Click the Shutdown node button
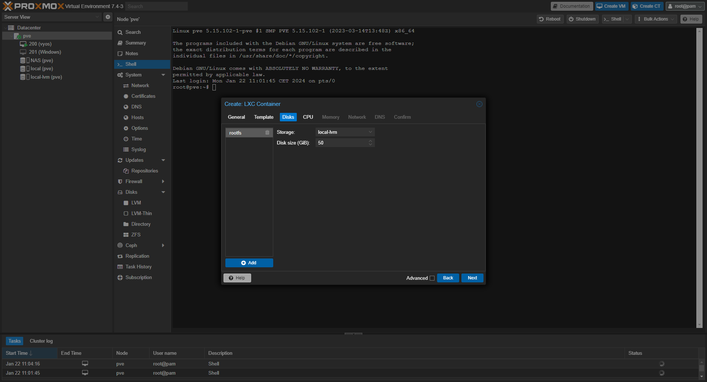Viewport: 707px width, 382px height. pos(583,19)
